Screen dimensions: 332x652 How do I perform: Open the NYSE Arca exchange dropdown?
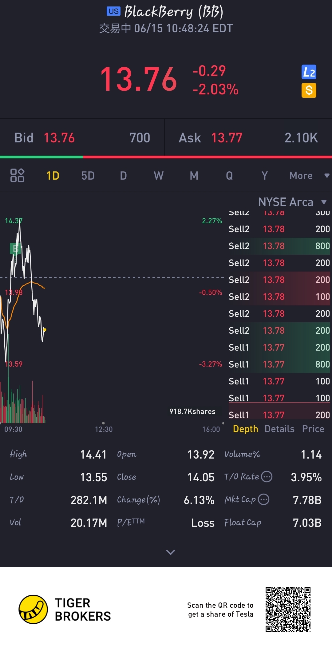tap(292, 202)
